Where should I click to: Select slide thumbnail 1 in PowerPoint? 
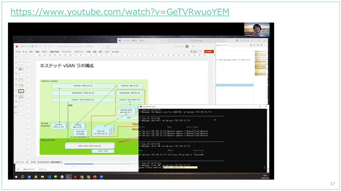click(x=21, y=57)
